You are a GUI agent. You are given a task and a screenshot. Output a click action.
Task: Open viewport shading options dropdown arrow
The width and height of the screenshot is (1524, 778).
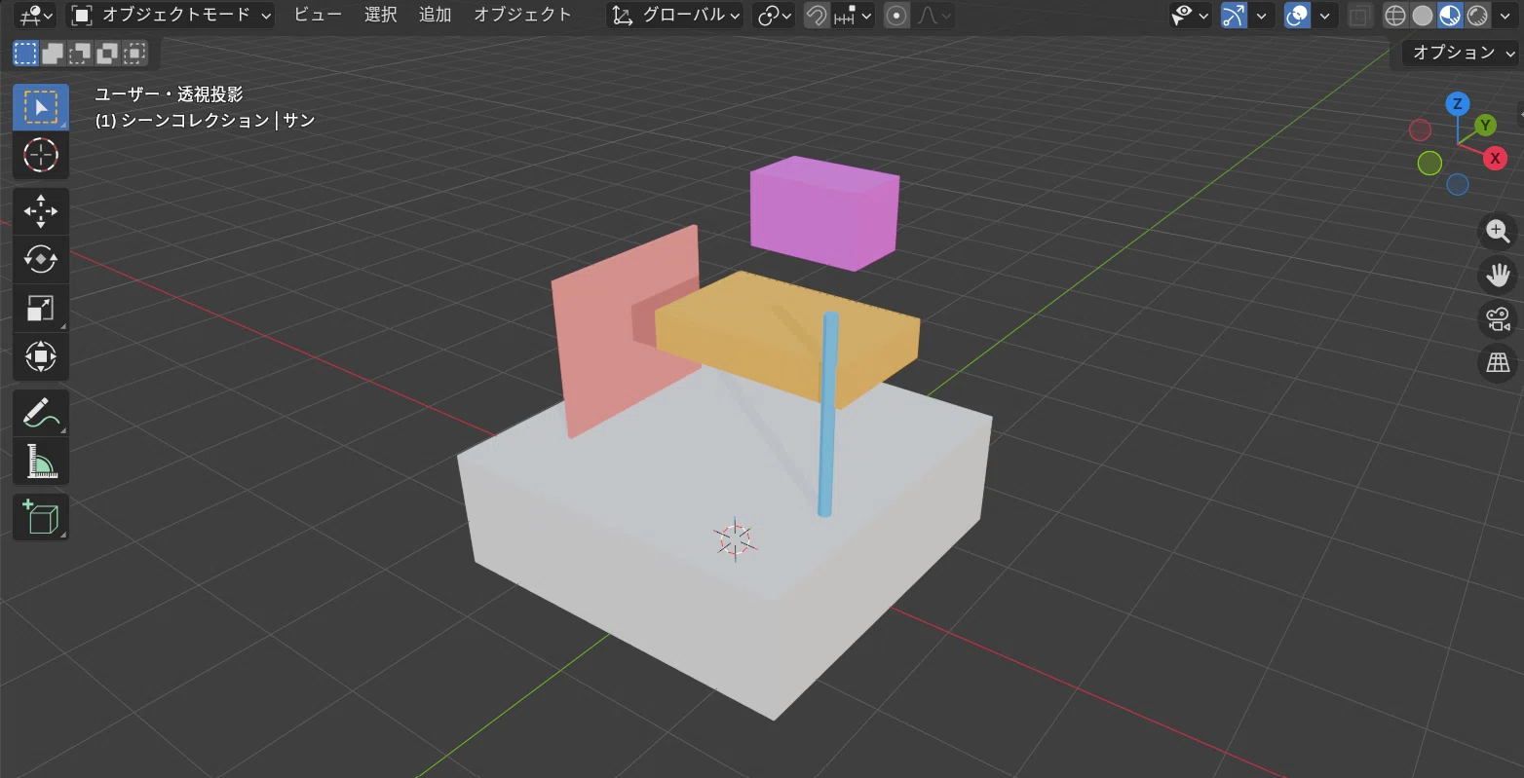1505,16
